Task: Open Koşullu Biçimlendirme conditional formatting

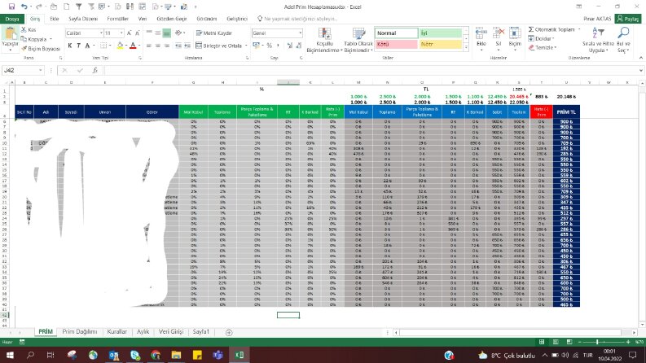Action: pos(324,41)
